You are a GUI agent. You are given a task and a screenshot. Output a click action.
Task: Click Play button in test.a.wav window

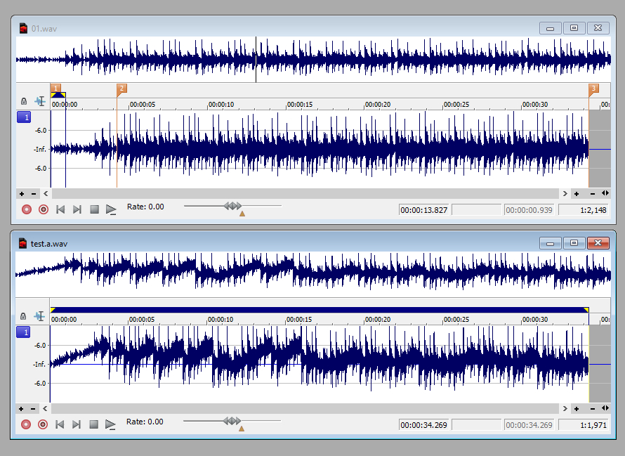[111, 424]
